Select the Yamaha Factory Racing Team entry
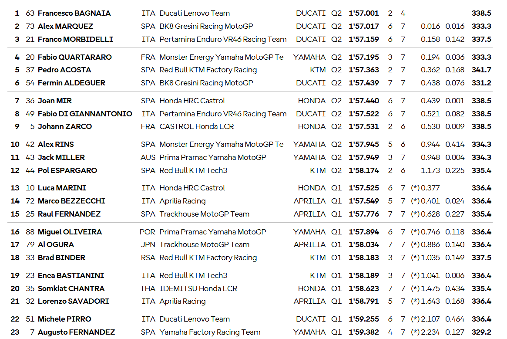 click(x=210, y=332)
